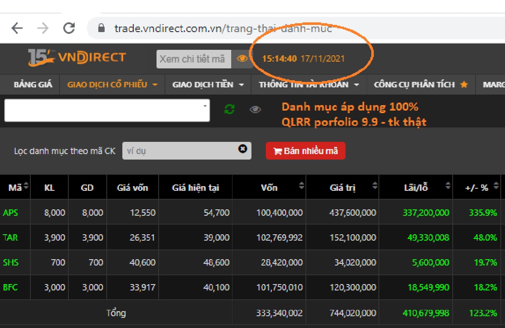This screenshot has width=505, height=328.
Task: Click the browser forward arrow
Action: coord(43,28)
